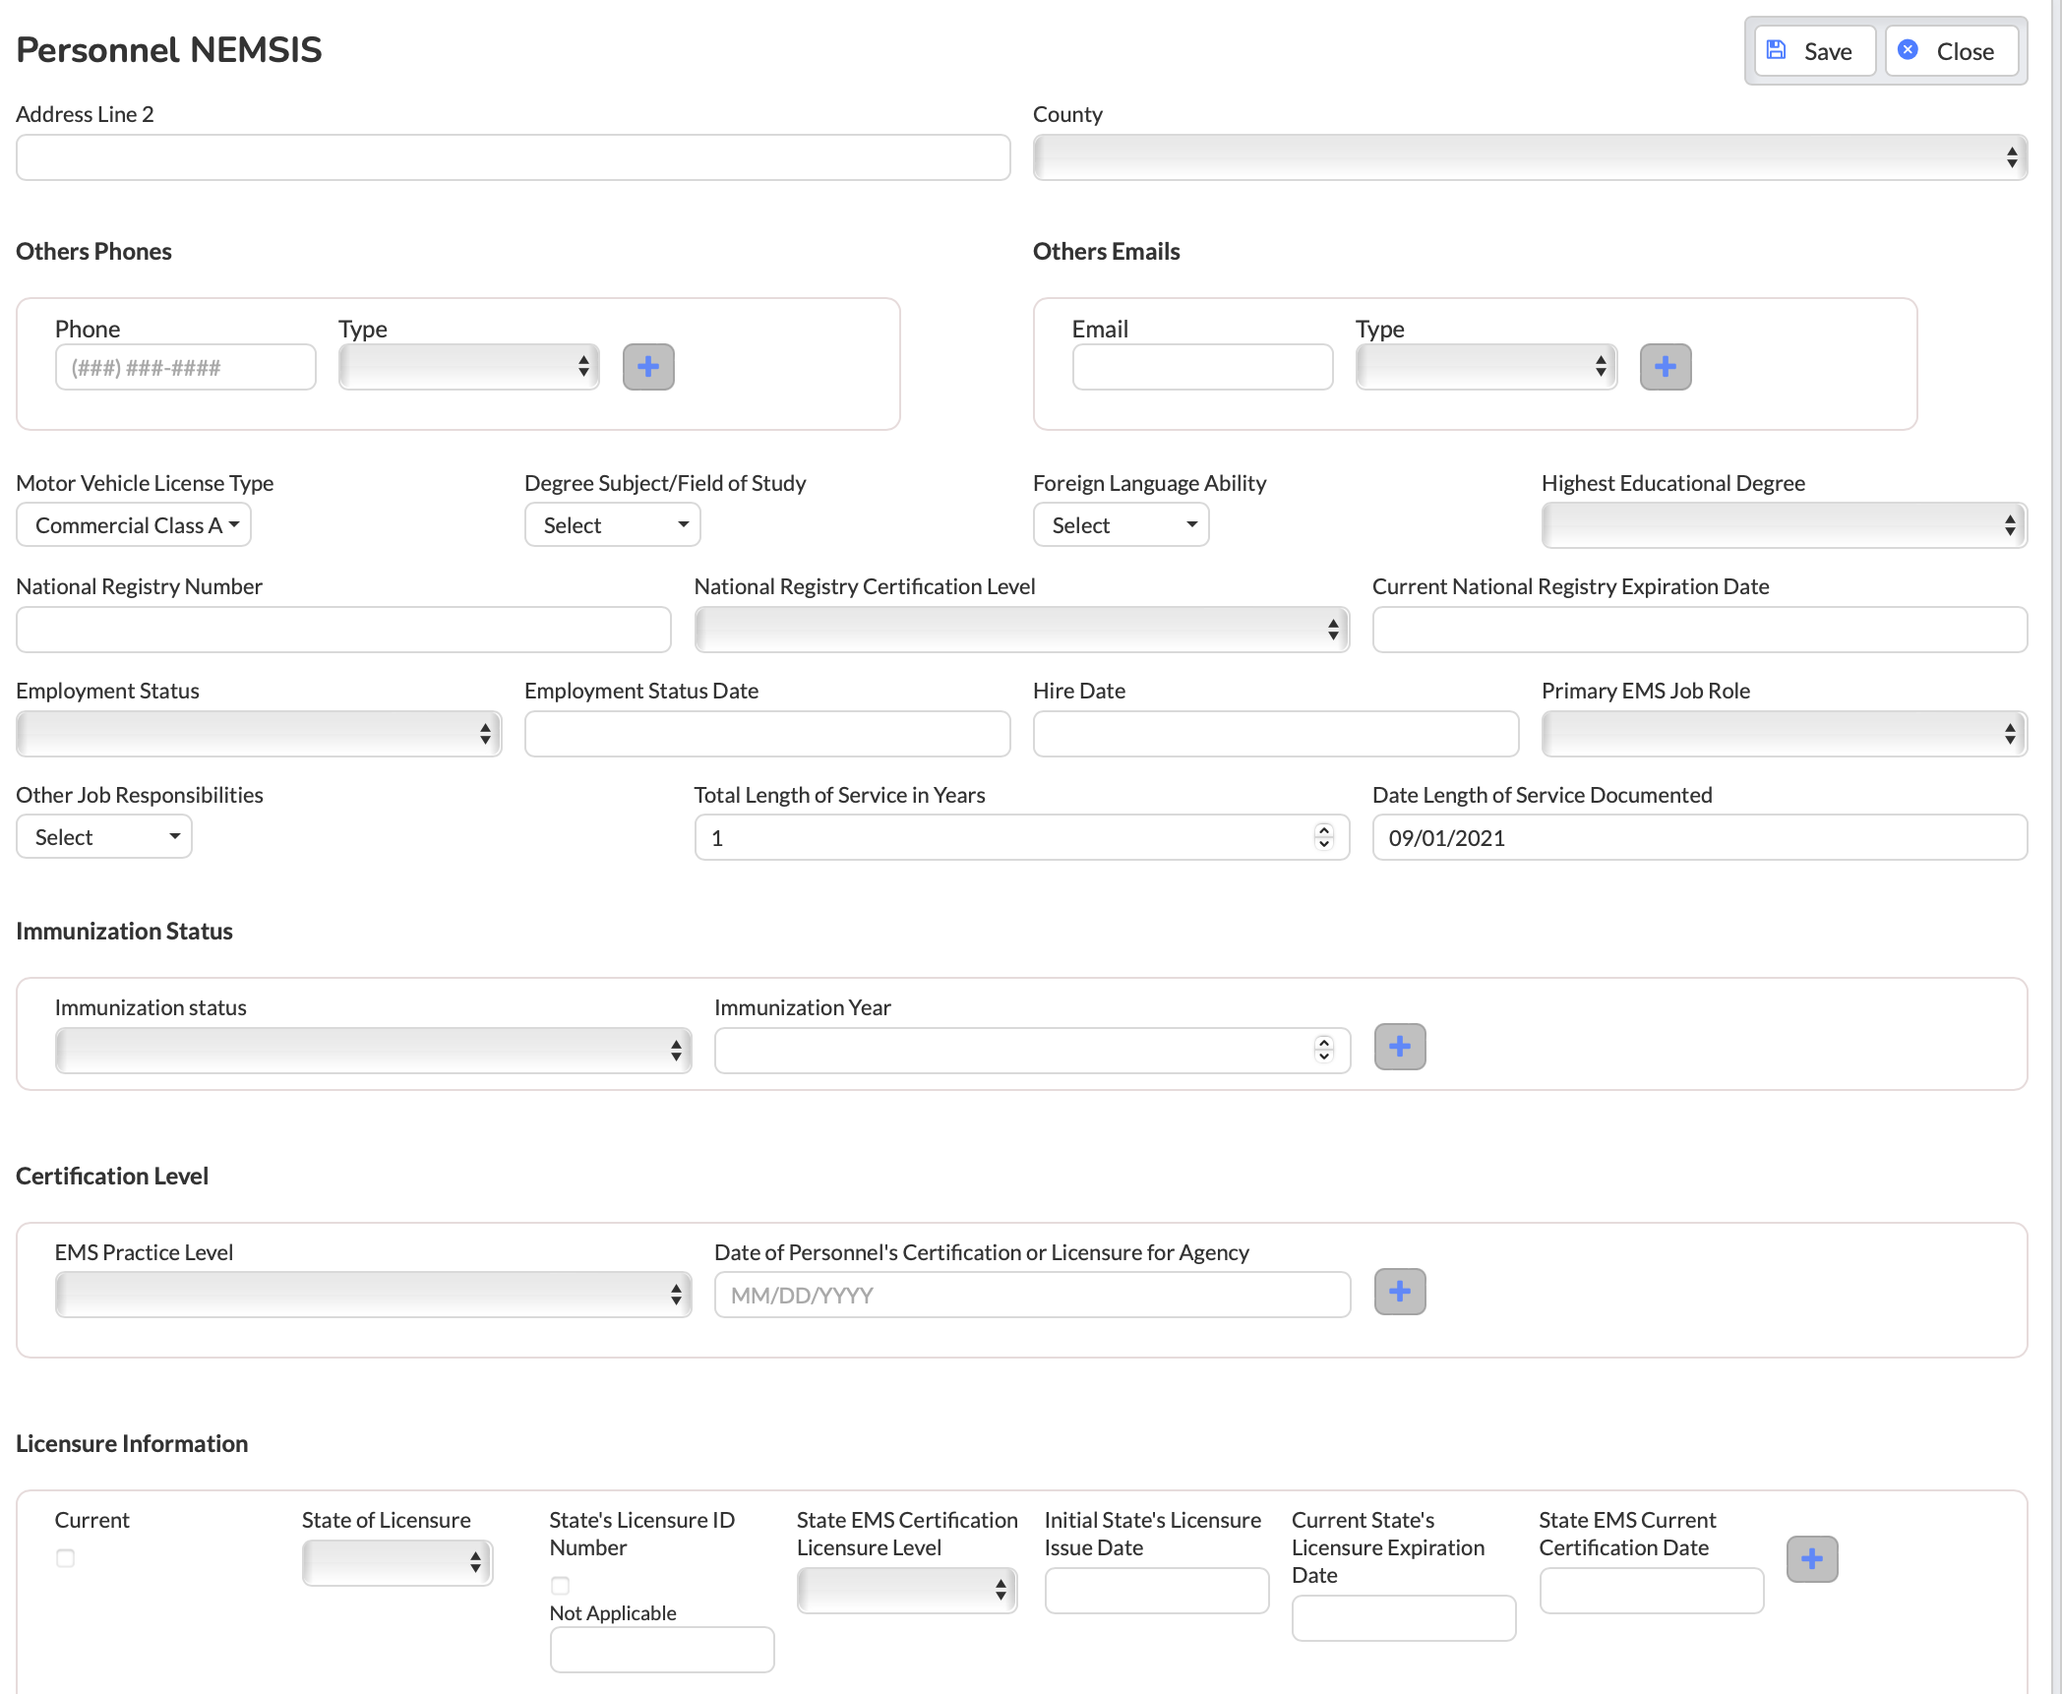Click the Immunization Year field
Image resolution: width=2062 pixels, height=1694 pixels.
(x=1032, y=1051)
